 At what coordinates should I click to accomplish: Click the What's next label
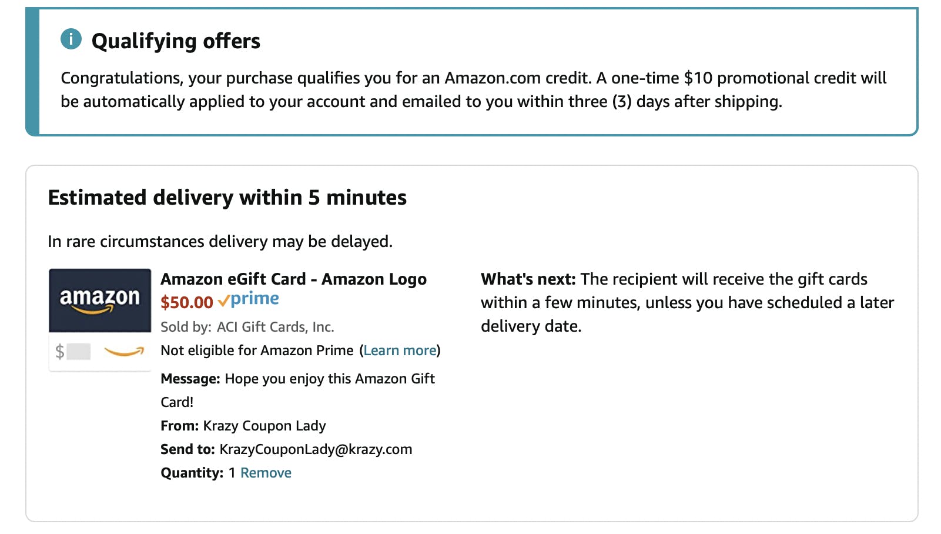(x=528, y=279)
